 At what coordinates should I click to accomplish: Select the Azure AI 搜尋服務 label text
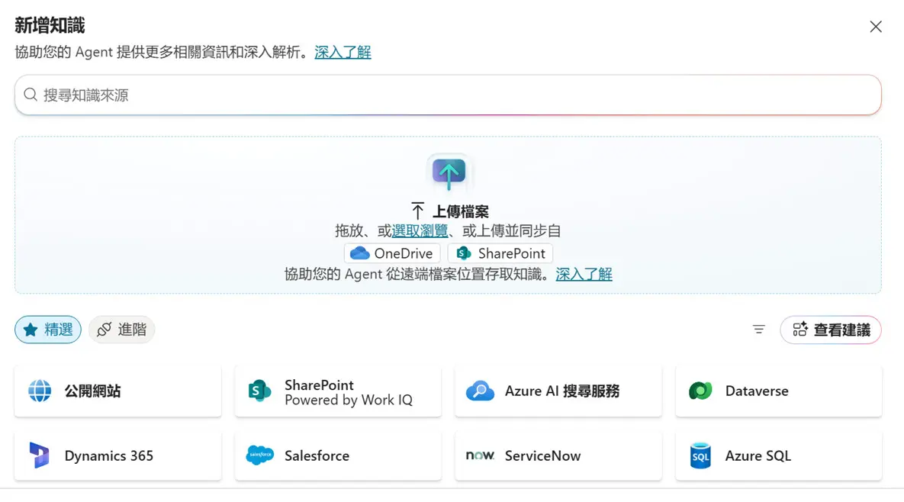tap(562, 391)
